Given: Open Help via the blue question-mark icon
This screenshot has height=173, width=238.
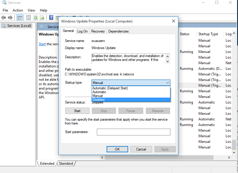Looking at the screenshot, I should pyautogui.click(x=51, y=18).
